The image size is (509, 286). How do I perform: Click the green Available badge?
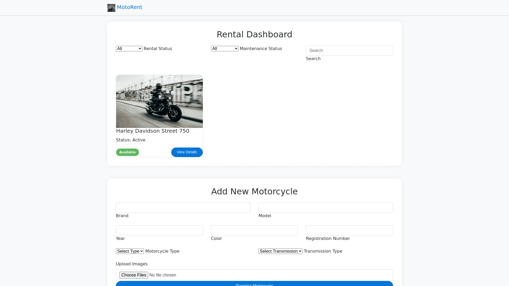(x=127, y=152)
